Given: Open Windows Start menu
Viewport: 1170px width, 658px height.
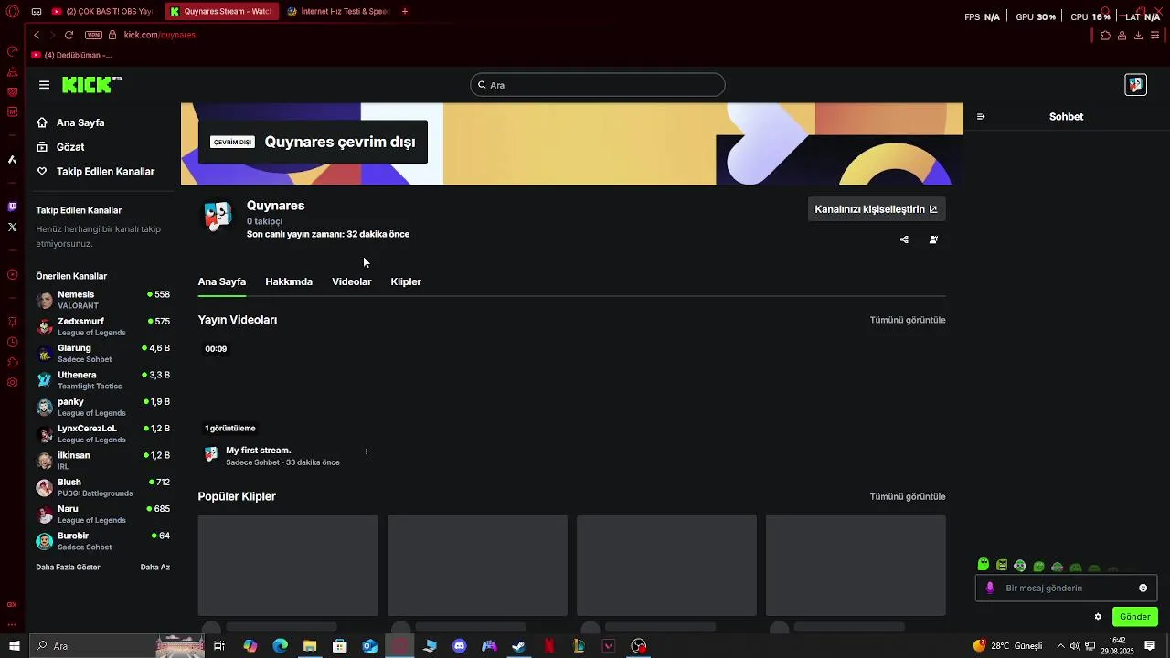Looking at the screenshot, I should click(14, 646).
